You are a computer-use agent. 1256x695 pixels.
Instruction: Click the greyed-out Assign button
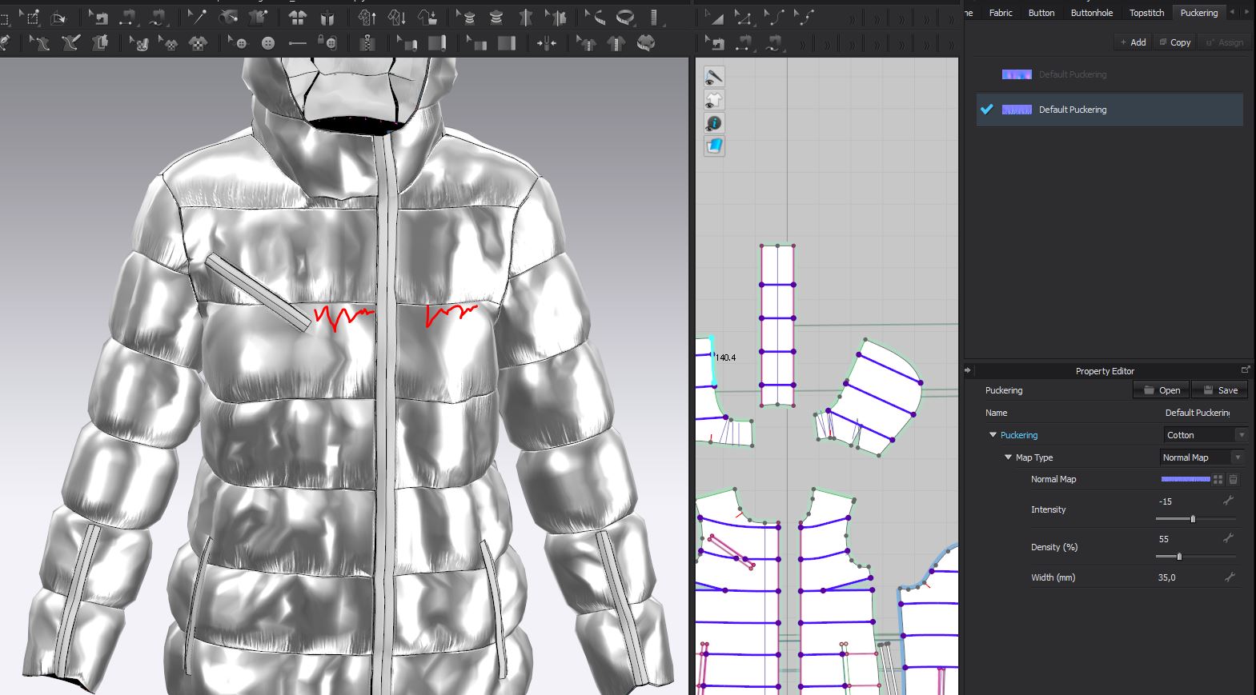coord(1225,42)
